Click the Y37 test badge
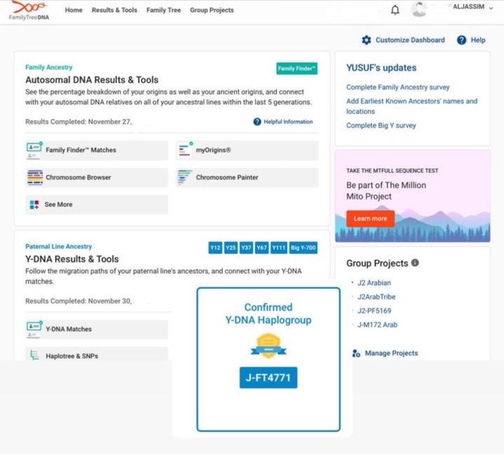 click(x=246, y=248)
